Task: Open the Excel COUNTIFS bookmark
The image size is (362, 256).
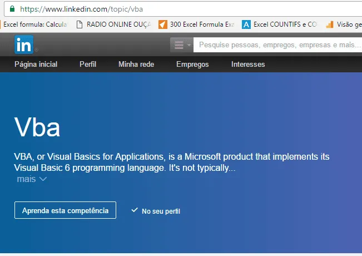Action: click(x=279, y=24)
